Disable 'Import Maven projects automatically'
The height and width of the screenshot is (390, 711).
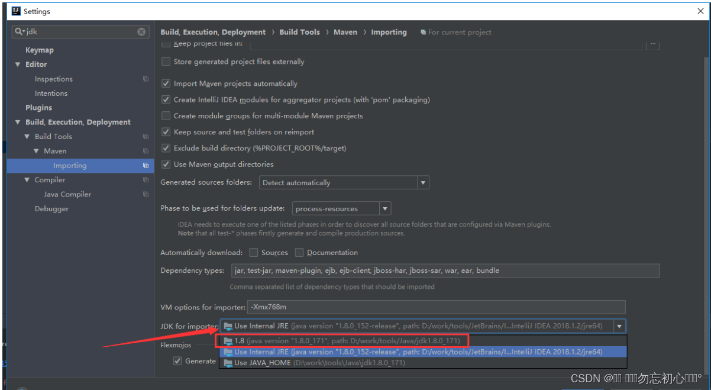pyautogui.click(x=166, y=83)
